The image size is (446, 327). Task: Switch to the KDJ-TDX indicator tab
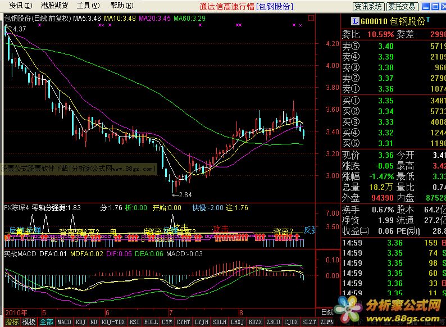[113, 322]
